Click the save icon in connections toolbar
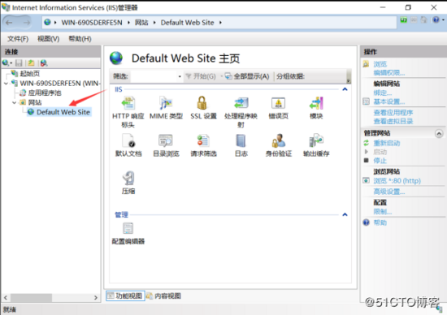 pos(19,63)
